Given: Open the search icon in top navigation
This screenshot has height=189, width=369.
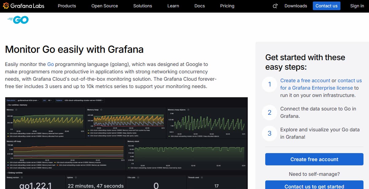Looking at the screenshot, I should click(274, 6).
